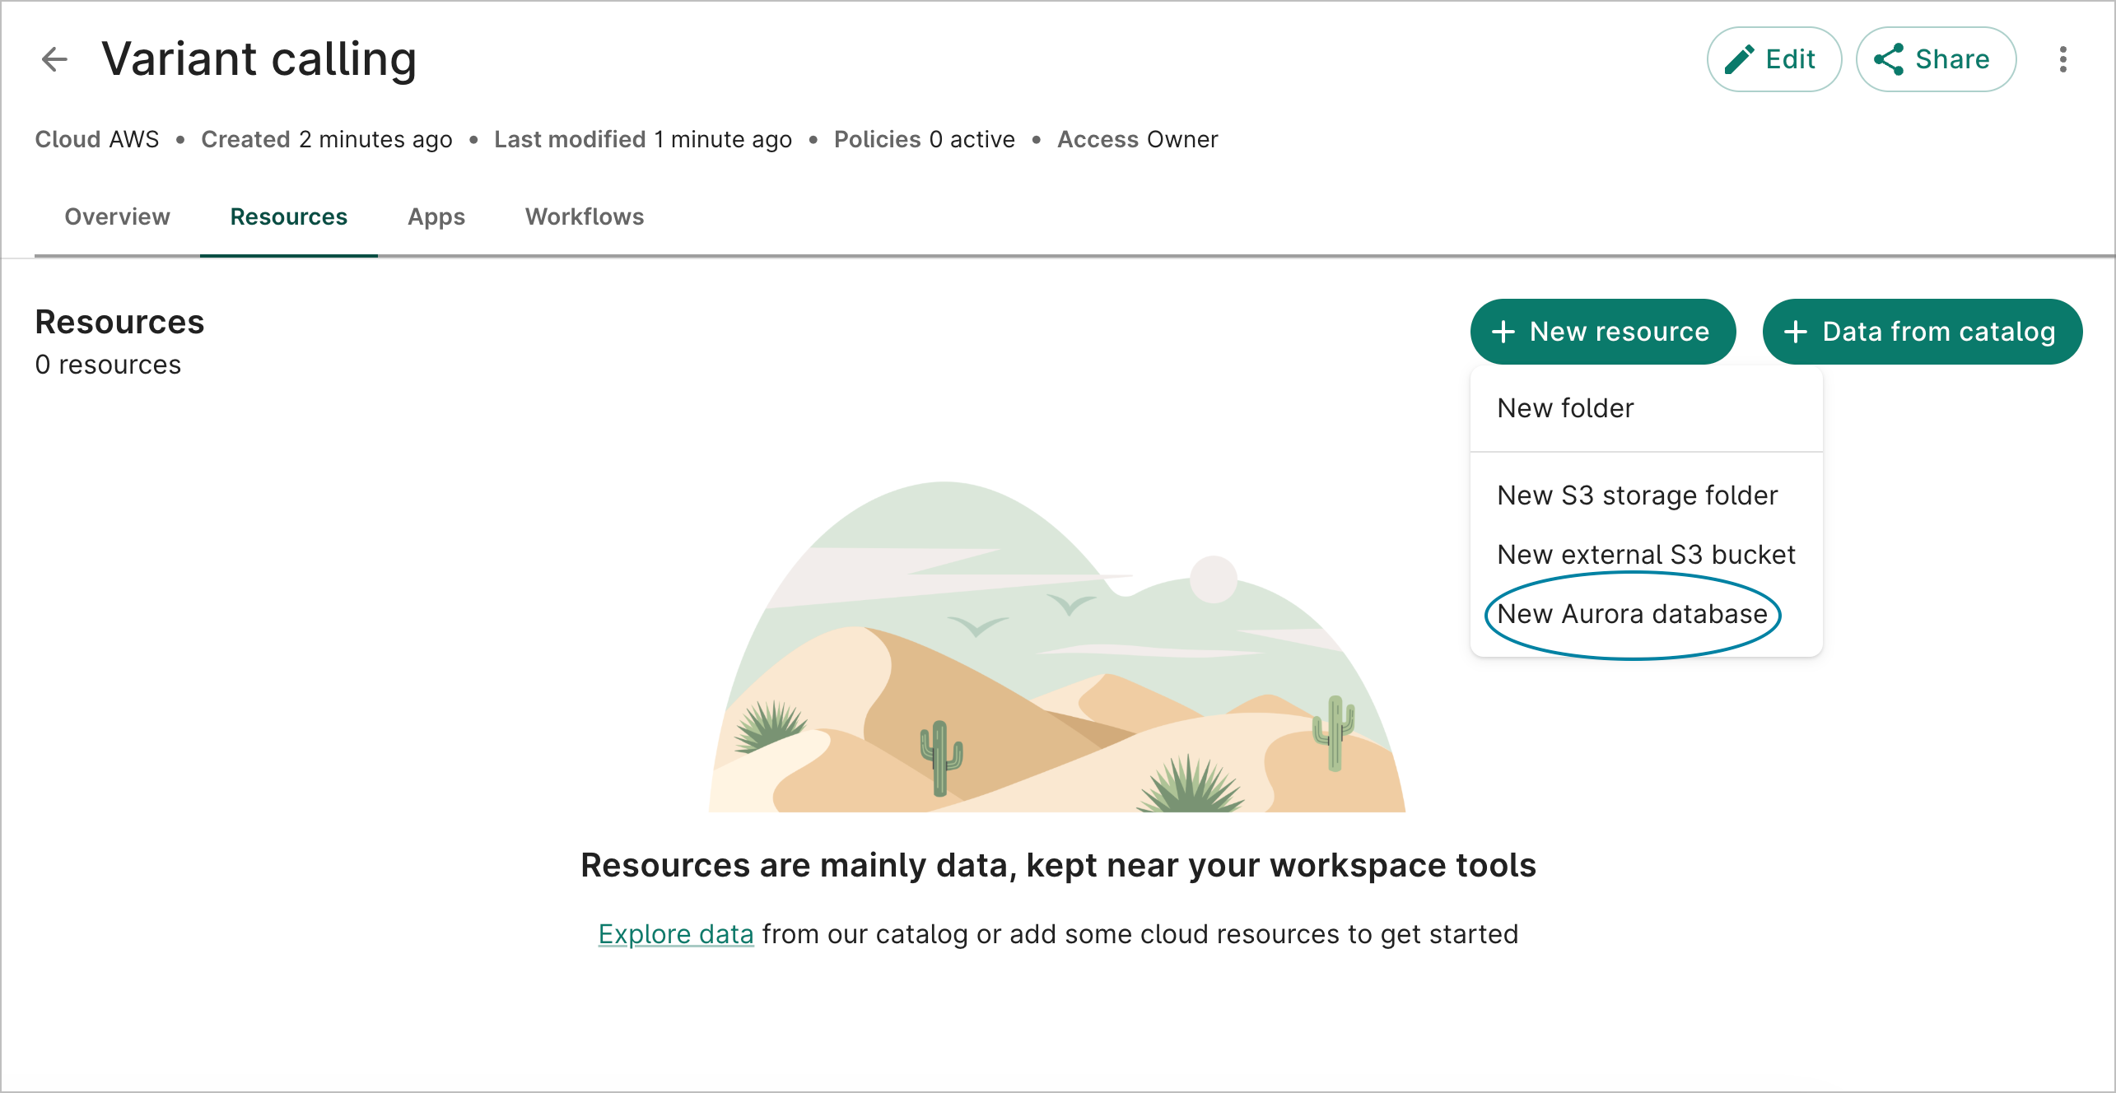Click the plus icon on Data from catalog
Image resolution: width=2116 pixels, height=1093 pixels.
[x=1796, y=332]
